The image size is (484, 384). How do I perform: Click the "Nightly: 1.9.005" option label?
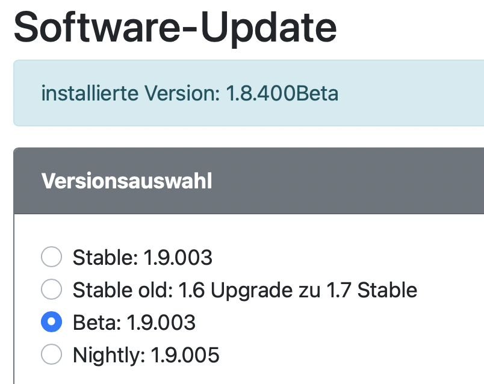coord(146,355)
